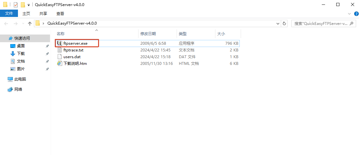Click the new folder quick access icon
The width and height of the screenshot is (359, 155).
pos(23,4)
